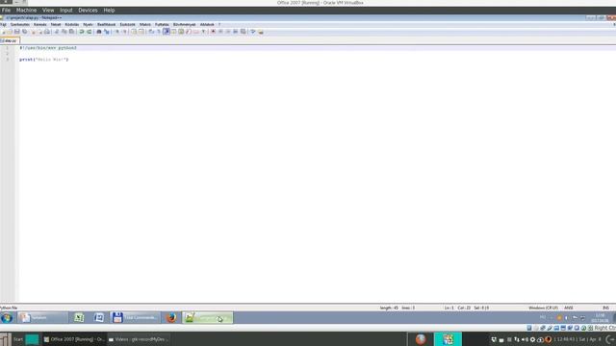Paste using the clipboard toolbar icon
The height and width of the screenshot is (346, 616).
71,32
